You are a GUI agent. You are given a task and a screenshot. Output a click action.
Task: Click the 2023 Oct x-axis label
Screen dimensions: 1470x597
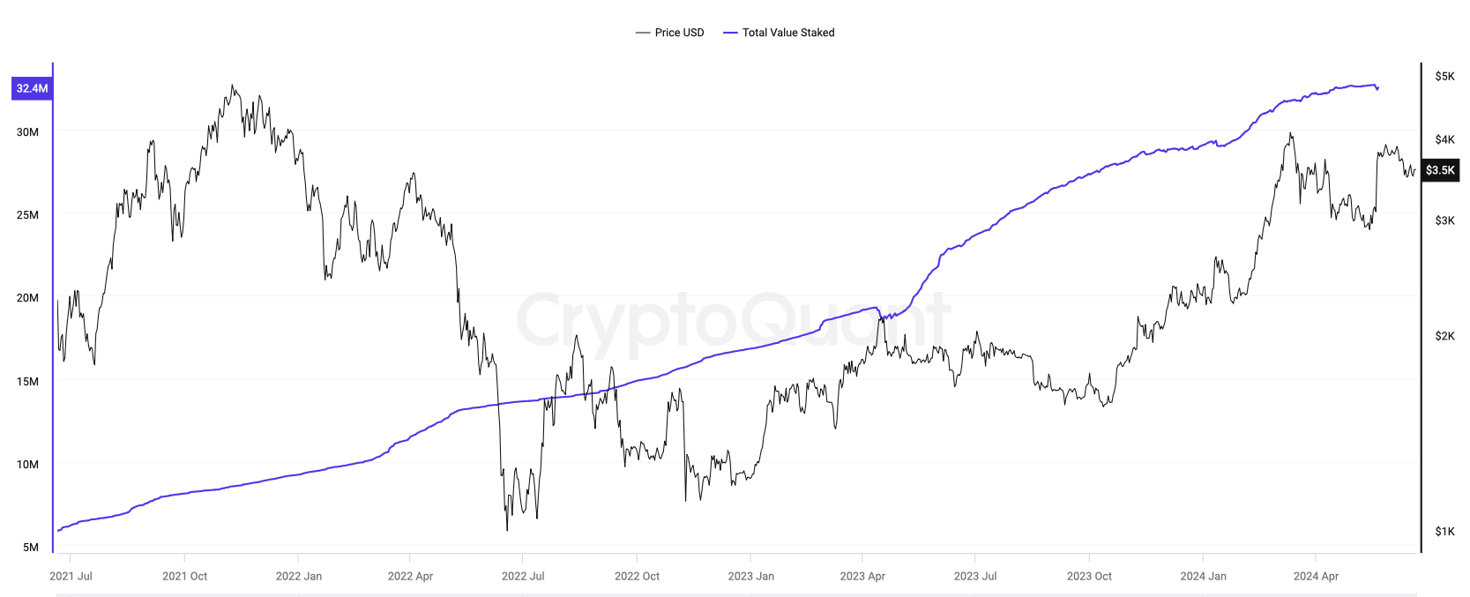pos(1089,576)
